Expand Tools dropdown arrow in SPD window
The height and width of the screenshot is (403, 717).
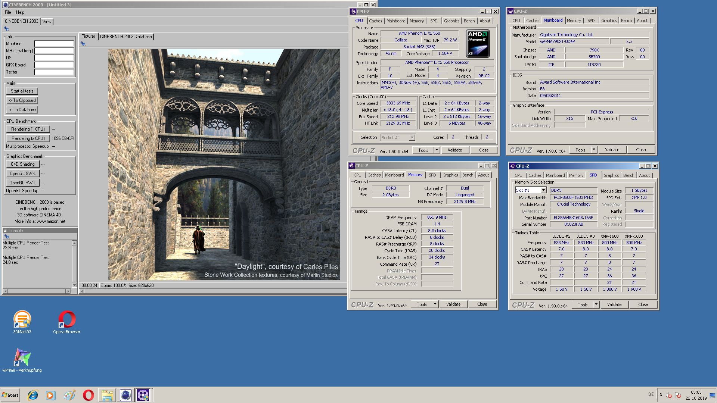[x=596, y=304]
